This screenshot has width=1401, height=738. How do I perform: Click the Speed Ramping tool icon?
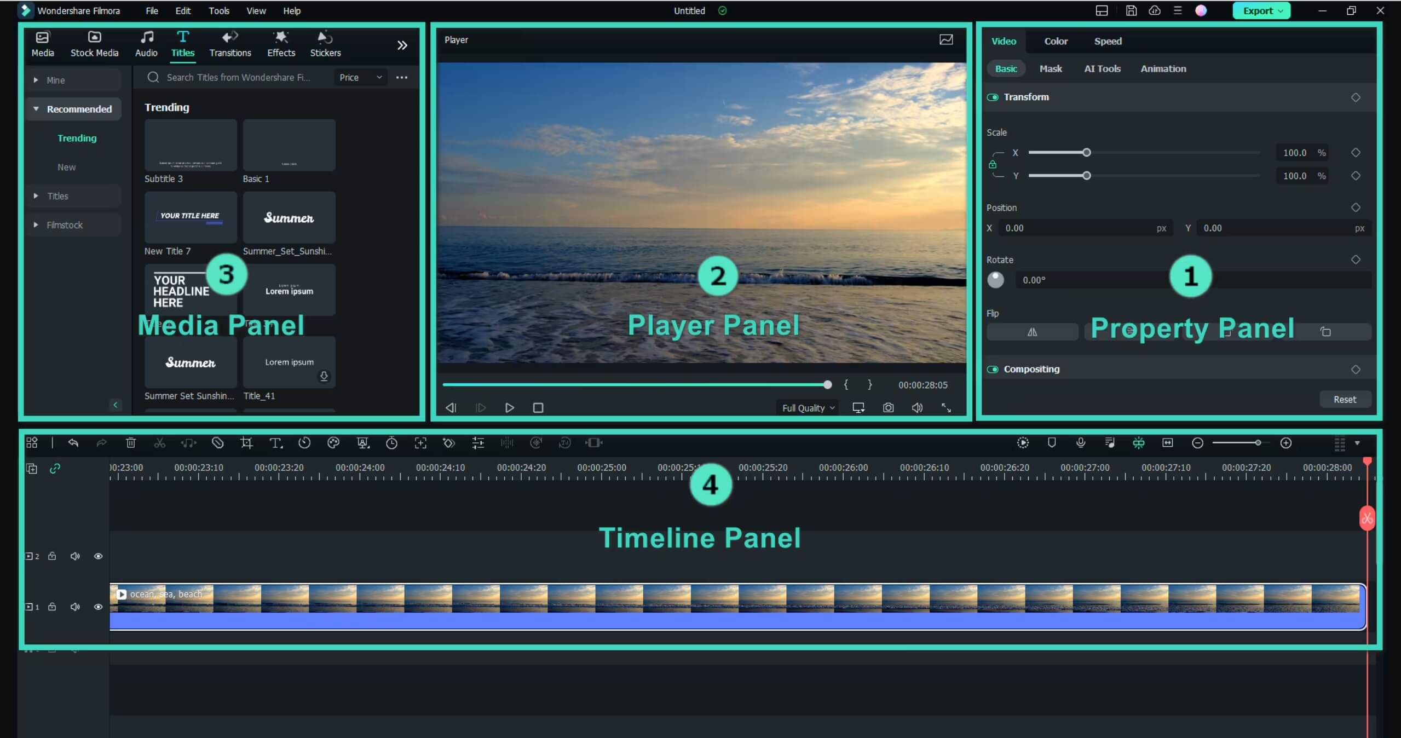tap(305, 443)
